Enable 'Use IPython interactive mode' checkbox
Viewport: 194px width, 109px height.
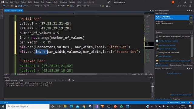157,53
